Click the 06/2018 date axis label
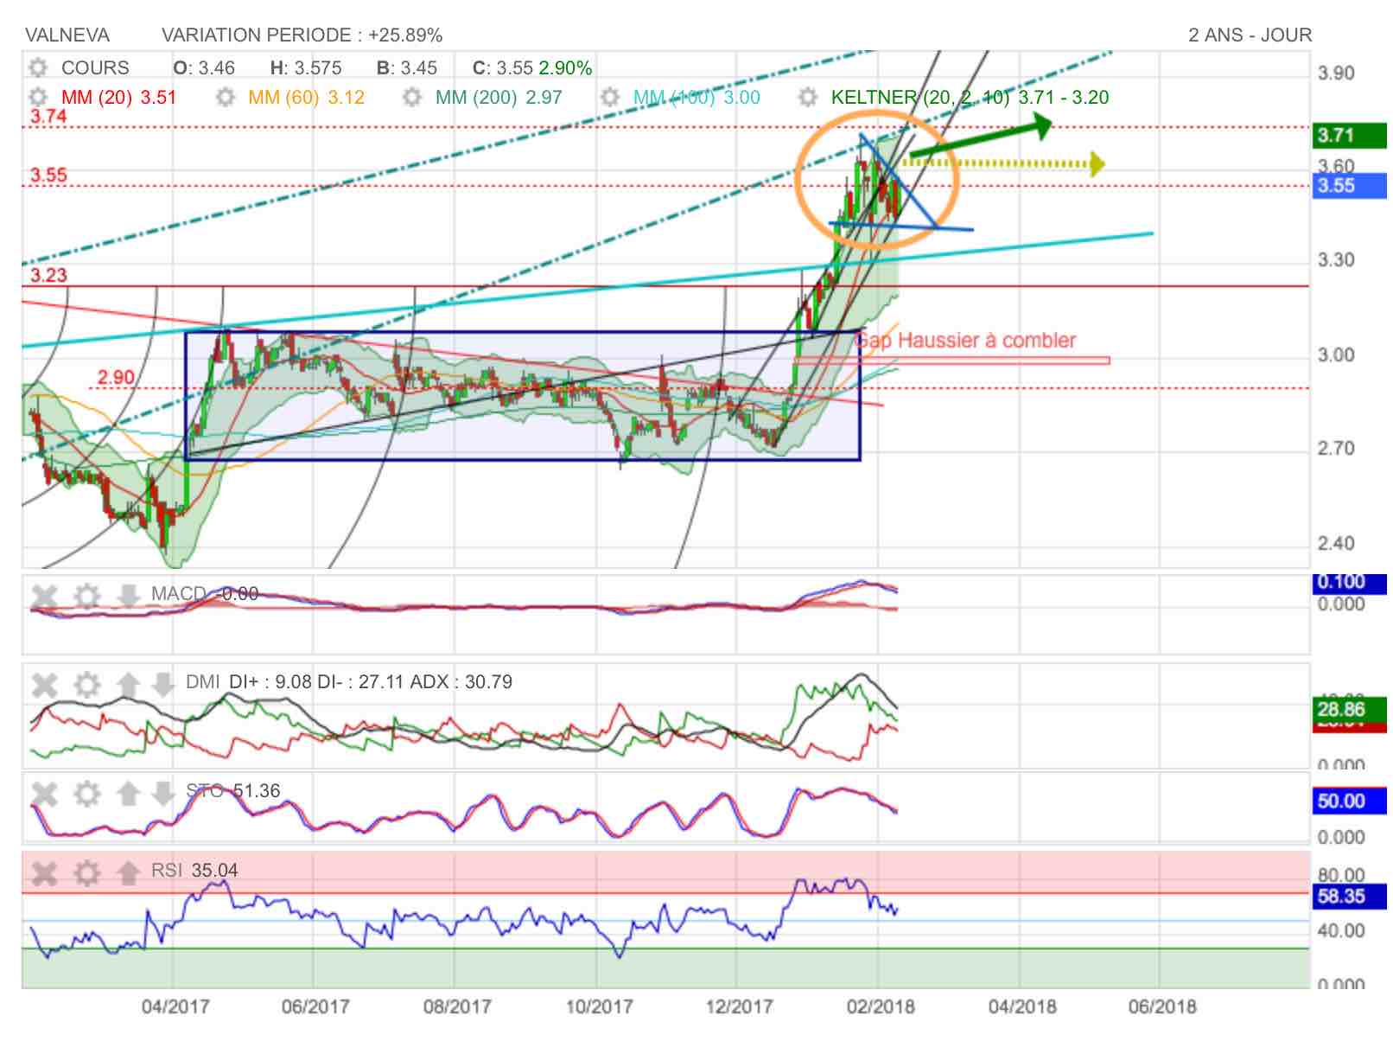1393x1041 pixels. click(1163, 1006)
